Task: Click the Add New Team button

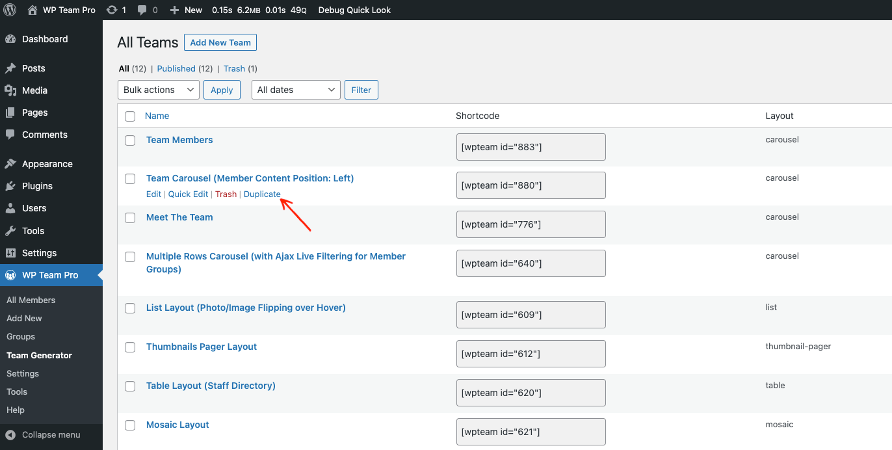Action: pyautogui.click(x=220, y=42)
